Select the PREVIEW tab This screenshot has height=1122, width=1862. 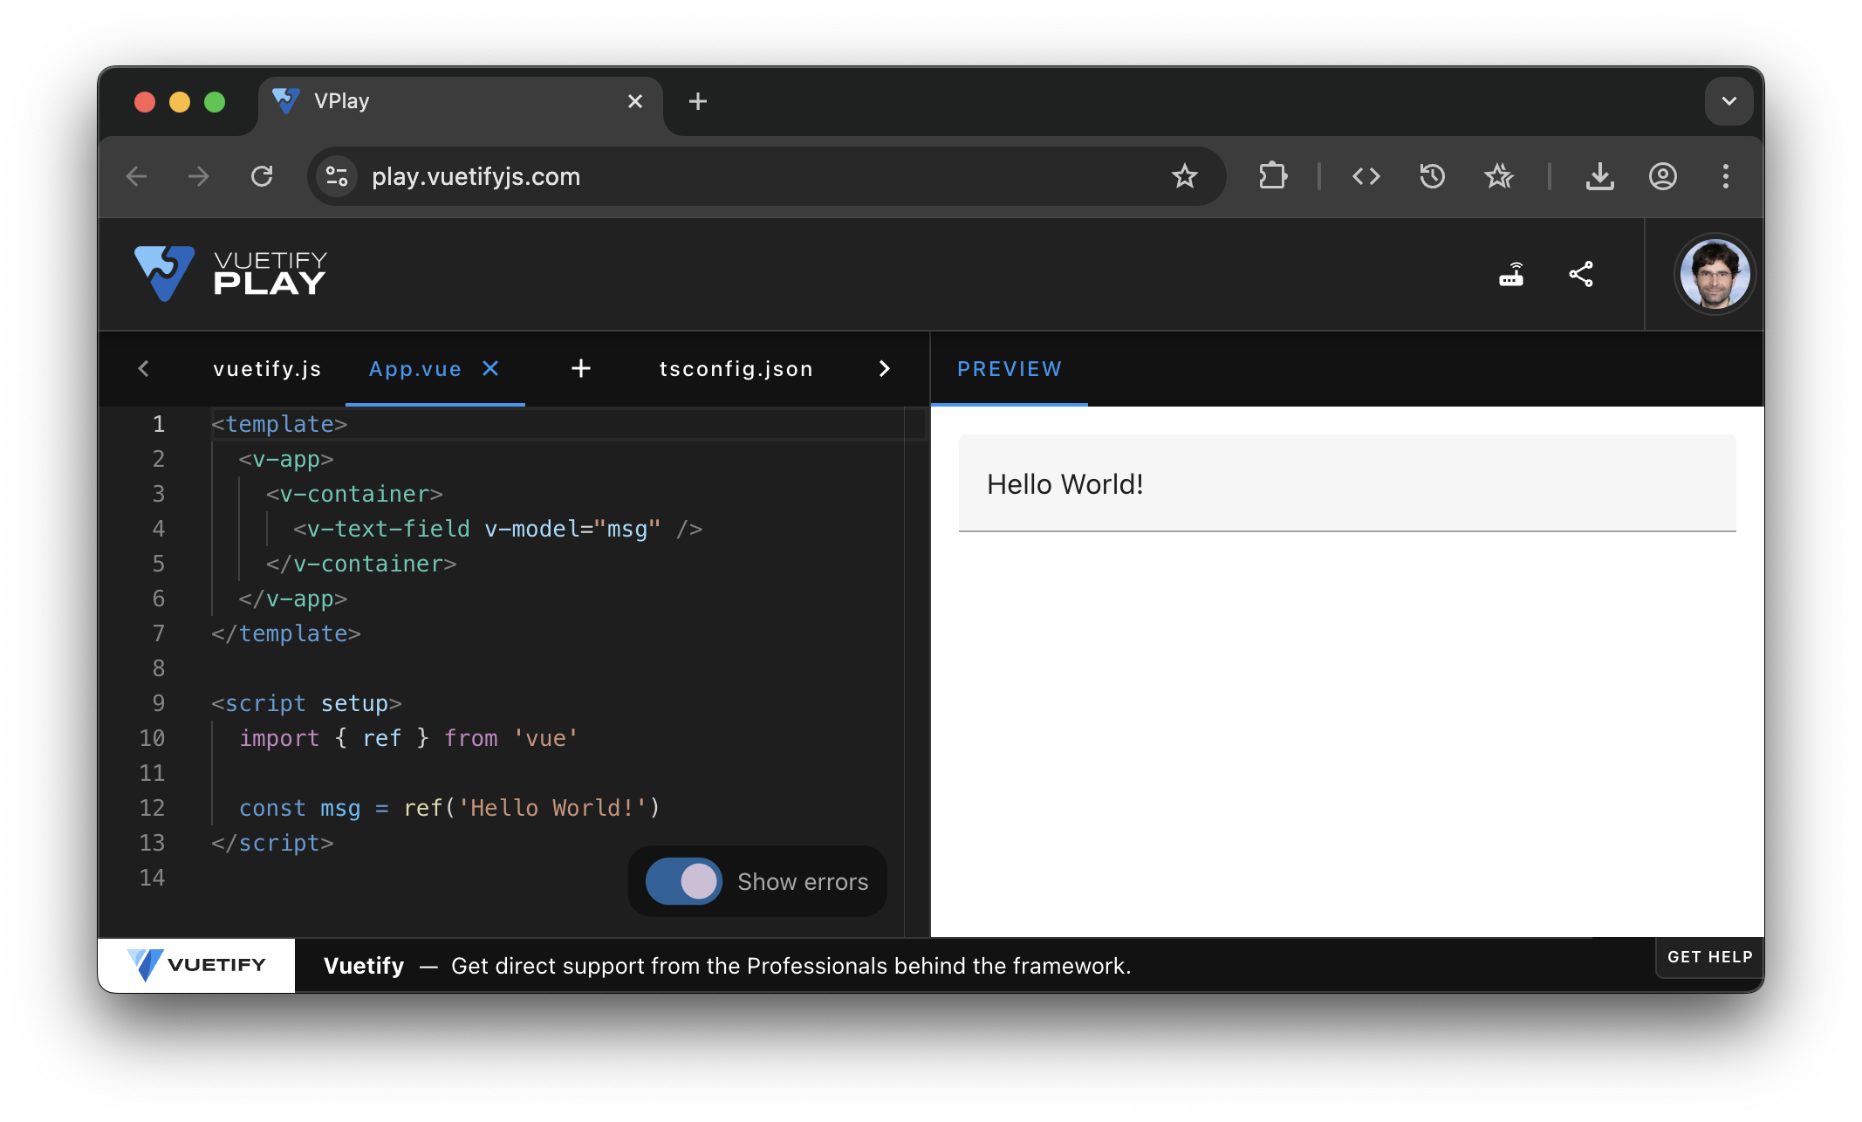pyautogui.click(x=1010, y=369)
